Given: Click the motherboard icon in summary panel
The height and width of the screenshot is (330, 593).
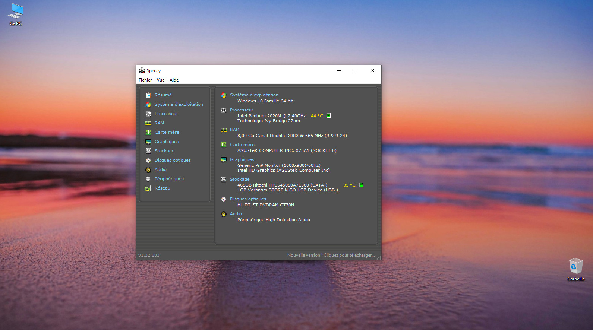Looking at the screenshot, I should click(x=224, y=145).
